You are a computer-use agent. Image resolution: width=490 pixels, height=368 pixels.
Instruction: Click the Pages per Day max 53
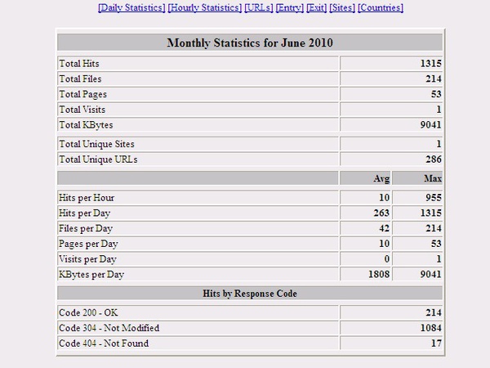[436, 244]
